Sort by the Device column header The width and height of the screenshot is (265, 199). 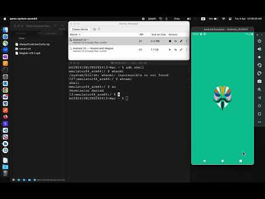click(x=75, y=34)
